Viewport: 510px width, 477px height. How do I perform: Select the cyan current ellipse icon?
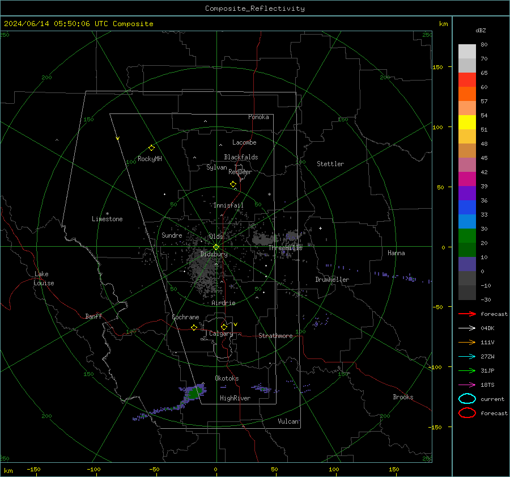pos(467,399)
